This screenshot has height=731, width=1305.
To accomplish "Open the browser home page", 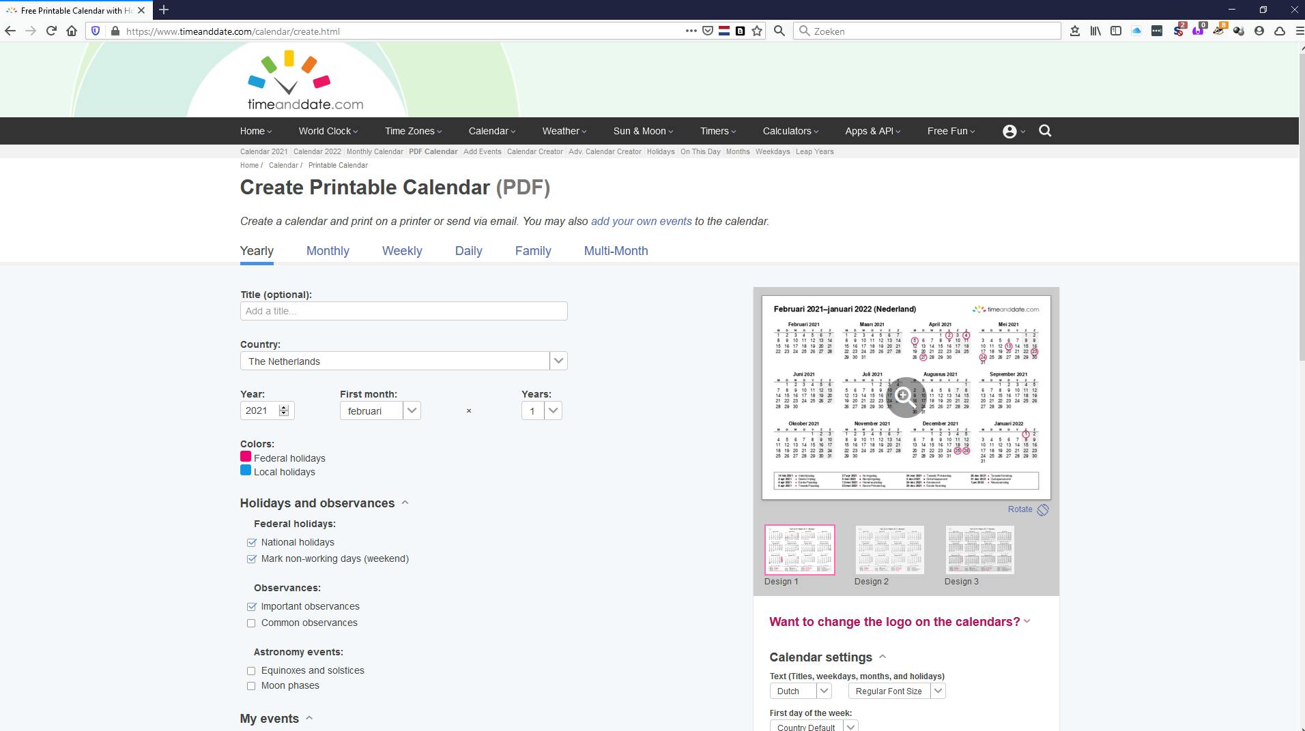I will click(72, 31).
